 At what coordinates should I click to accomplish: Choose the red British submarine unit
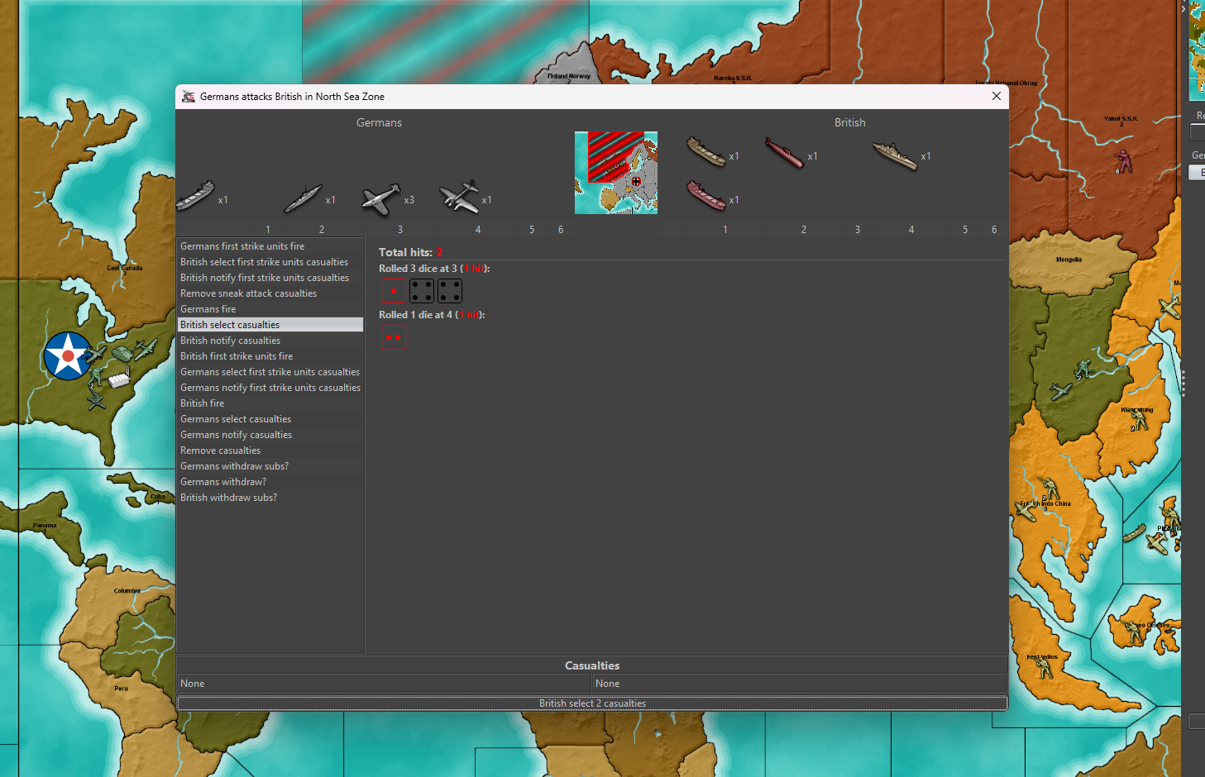(784, 153)
